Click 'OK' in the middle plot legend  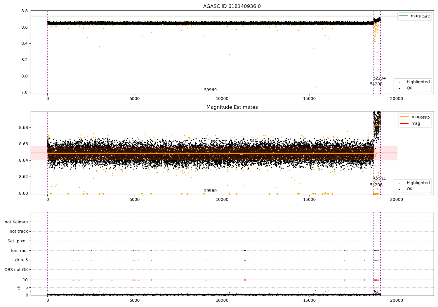409,189
